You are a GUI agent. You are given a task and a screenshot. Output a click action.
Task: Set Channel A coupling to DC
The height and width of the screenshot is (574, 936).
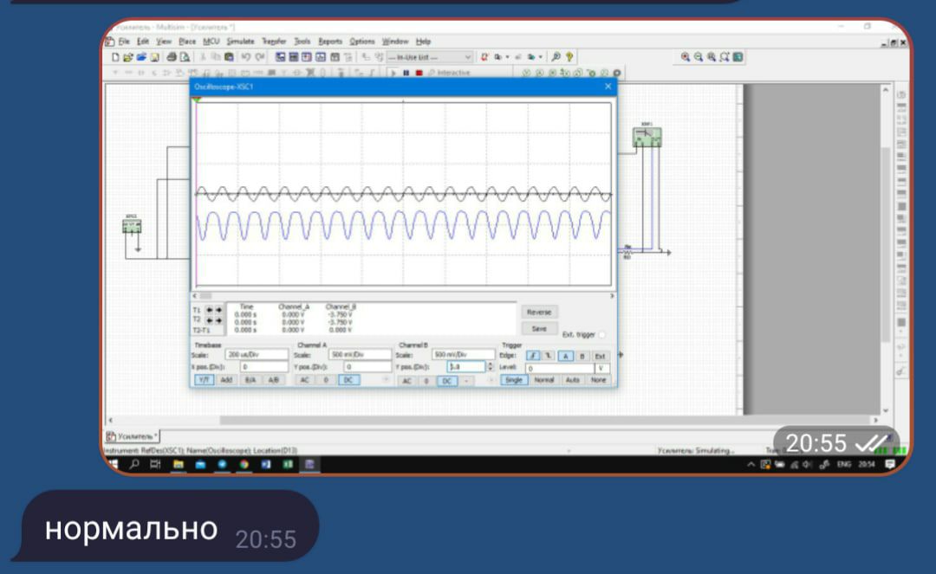[348, 380]
